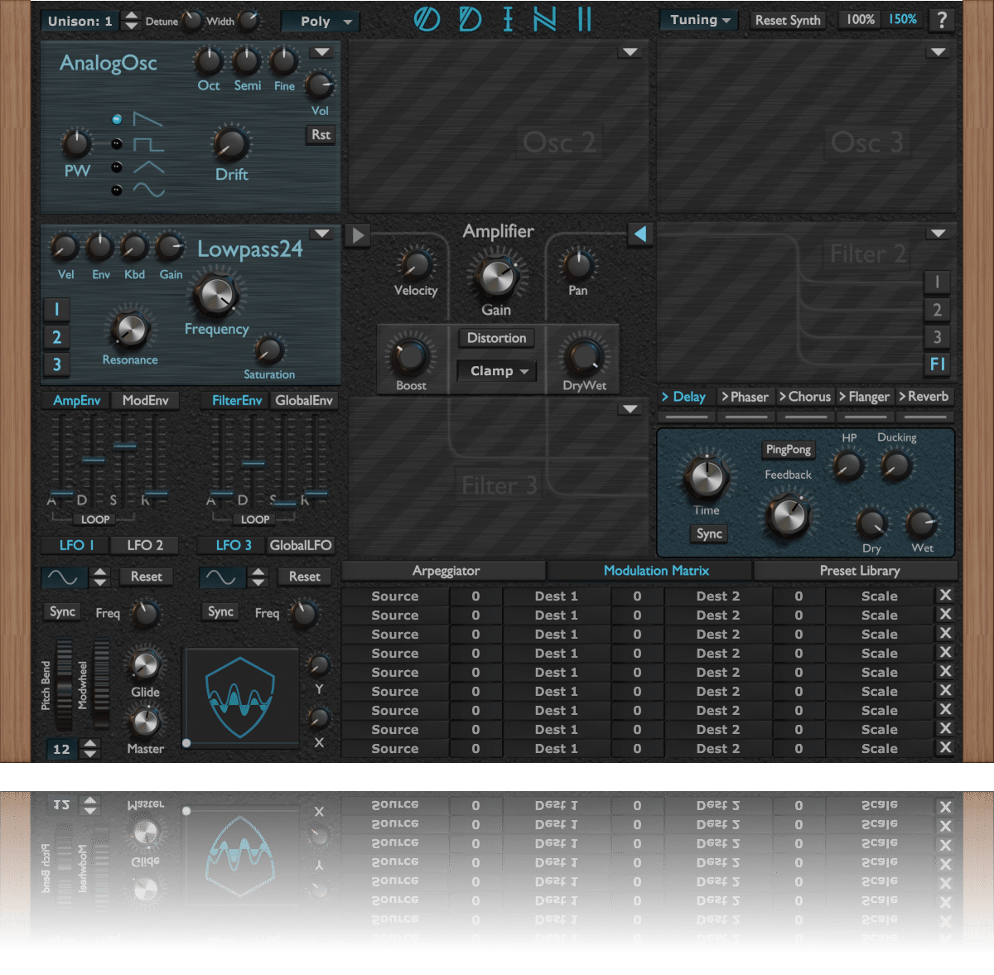The height and width of the screenshot is (975, 994).
Task: Open the Filter 2 type dropdown arrow
Action: click(x=938, y=234)
